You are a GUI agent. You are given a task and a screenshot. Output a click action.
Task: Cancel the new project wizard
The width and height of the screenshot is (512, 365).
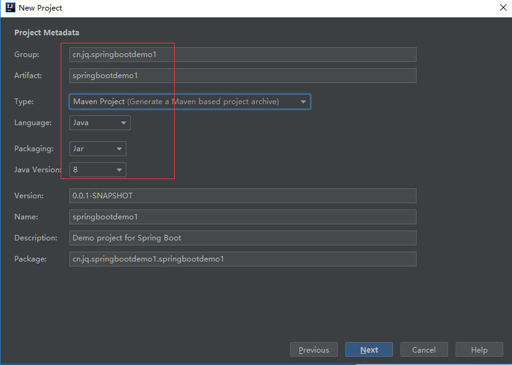pyautogui.click(x=424, y=350)
